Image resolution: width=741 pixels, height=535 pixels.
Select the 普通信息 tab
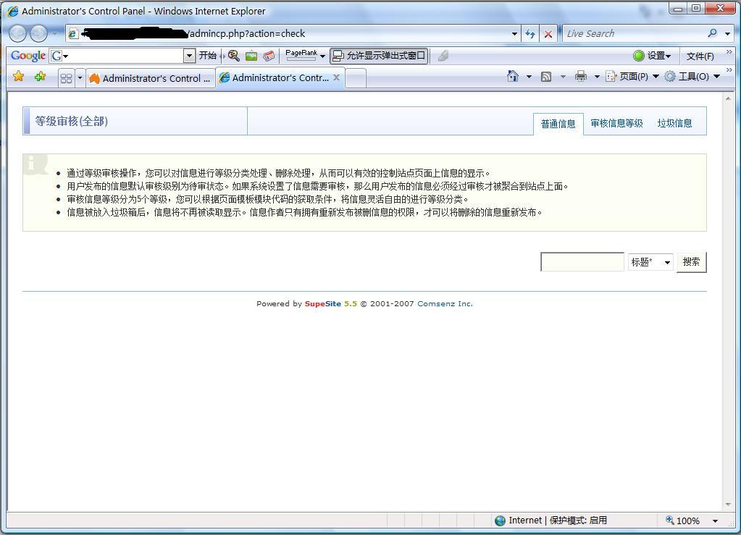(558, 124)
